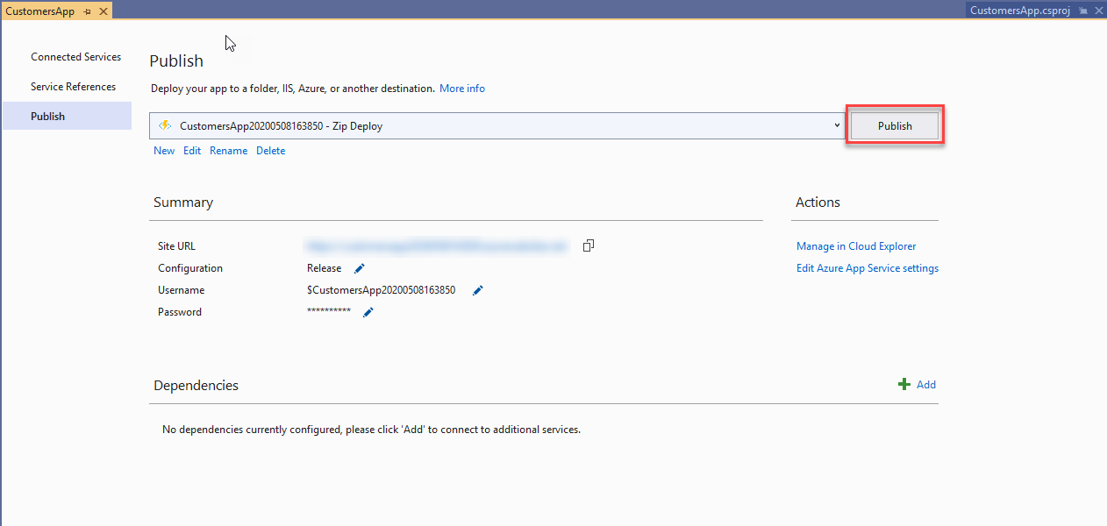The height and width of the screenshot is (526, 1107).
Task: Click the masked password asterisks
Action: pos(329,311)
